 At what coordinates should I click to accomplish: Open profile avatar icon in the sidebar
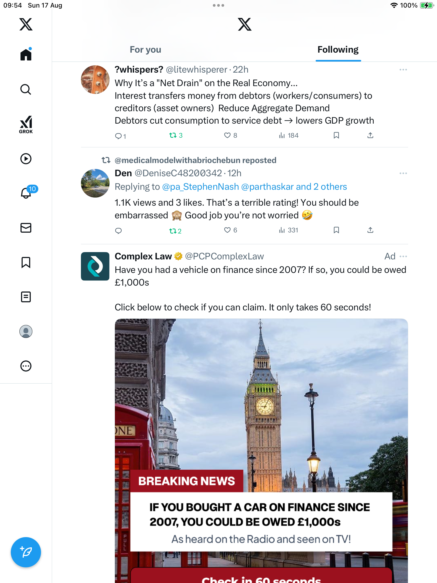[26, 331]
